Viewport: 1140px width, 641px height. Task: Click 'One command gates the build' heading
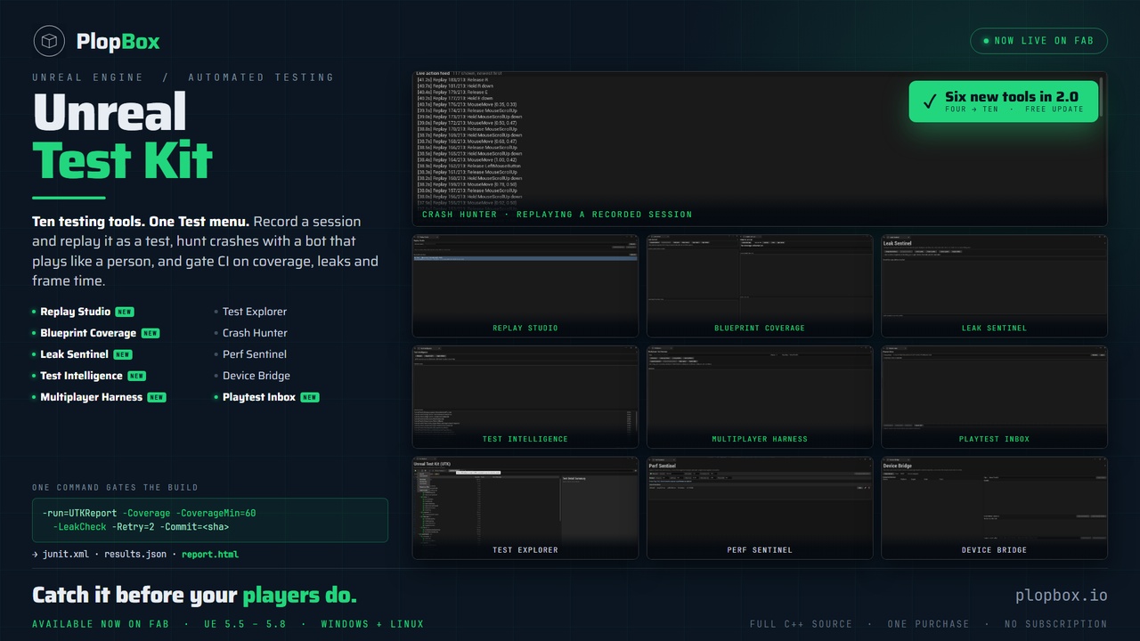[x=115, y=488]
